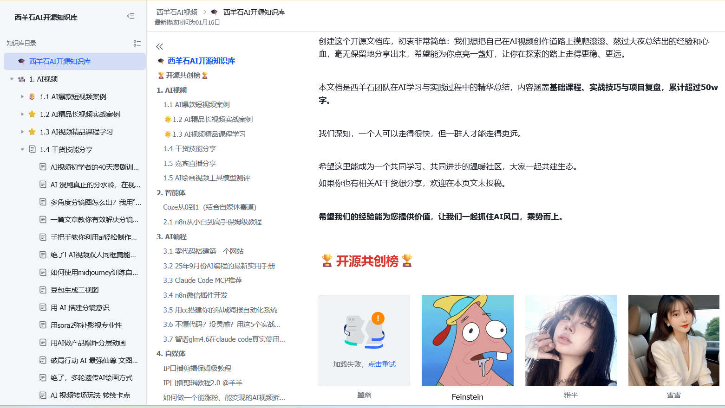
Task: Go to outline section 3. AI编程
Action: [172, 236]
